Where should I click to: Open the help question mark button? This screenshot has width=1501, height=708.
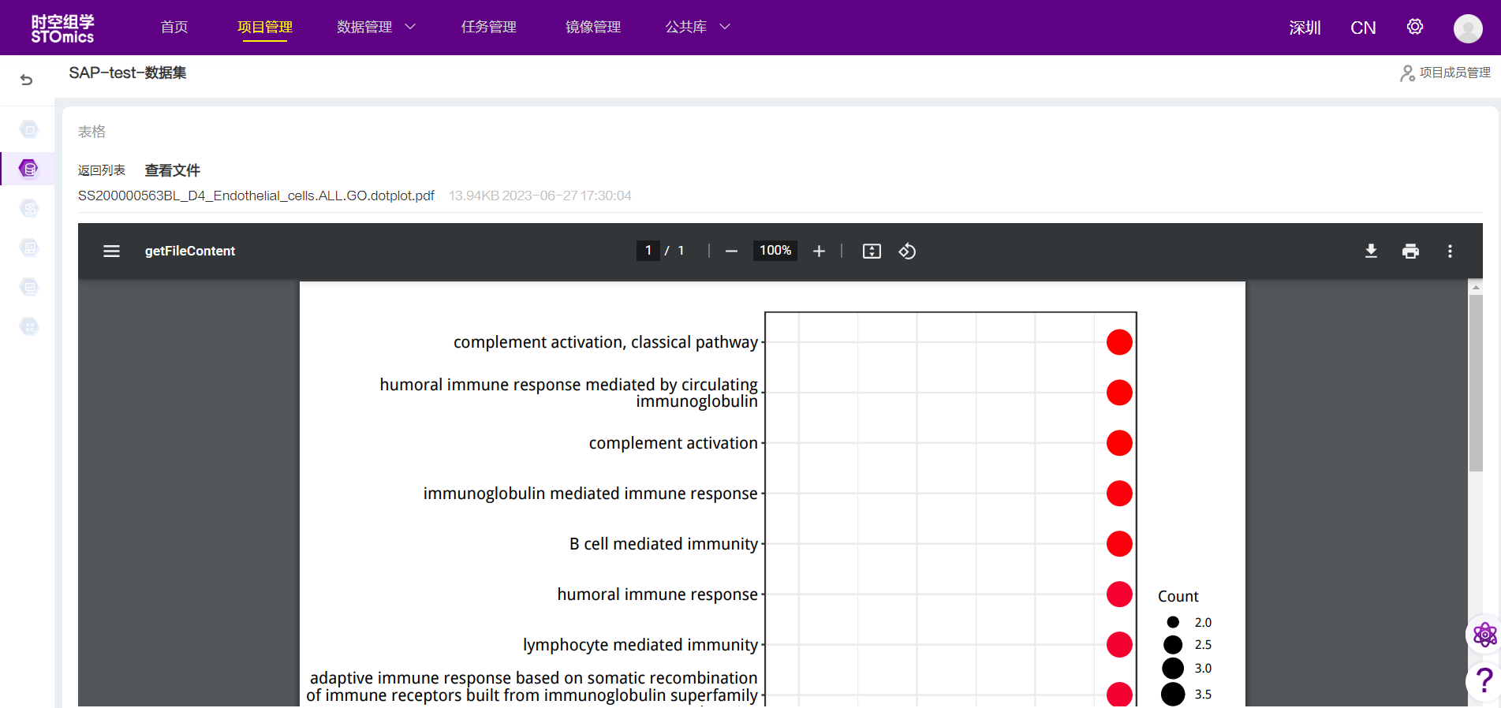click(x=1484, y=680)
